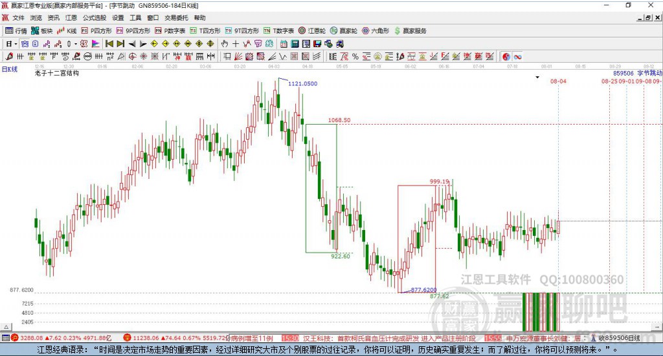
Task: Click the 999.19 price label
Action: point(440,182)
